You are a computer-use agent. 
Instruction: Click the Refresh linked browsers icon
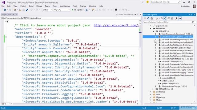[87, 10]
